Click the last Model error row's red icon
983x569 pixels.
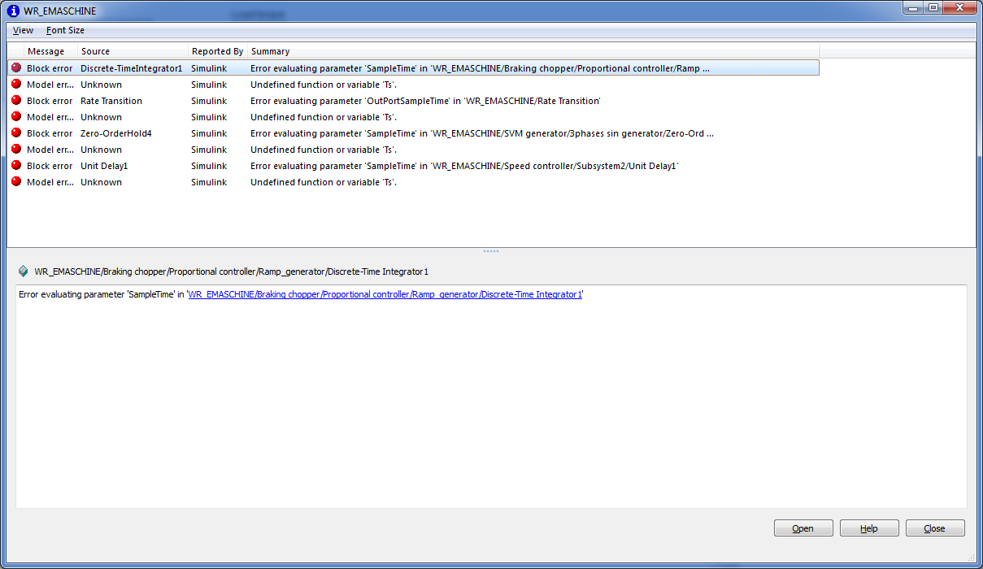(16, 182)
